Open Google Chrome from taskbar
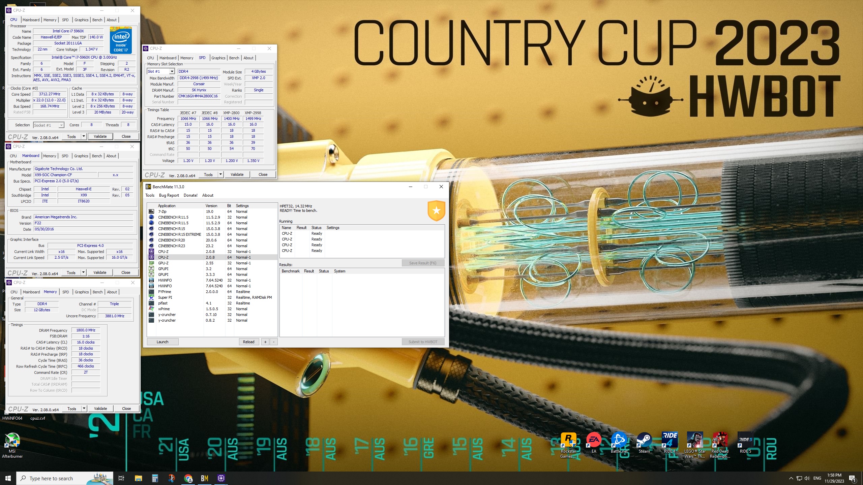 (188, 478)
